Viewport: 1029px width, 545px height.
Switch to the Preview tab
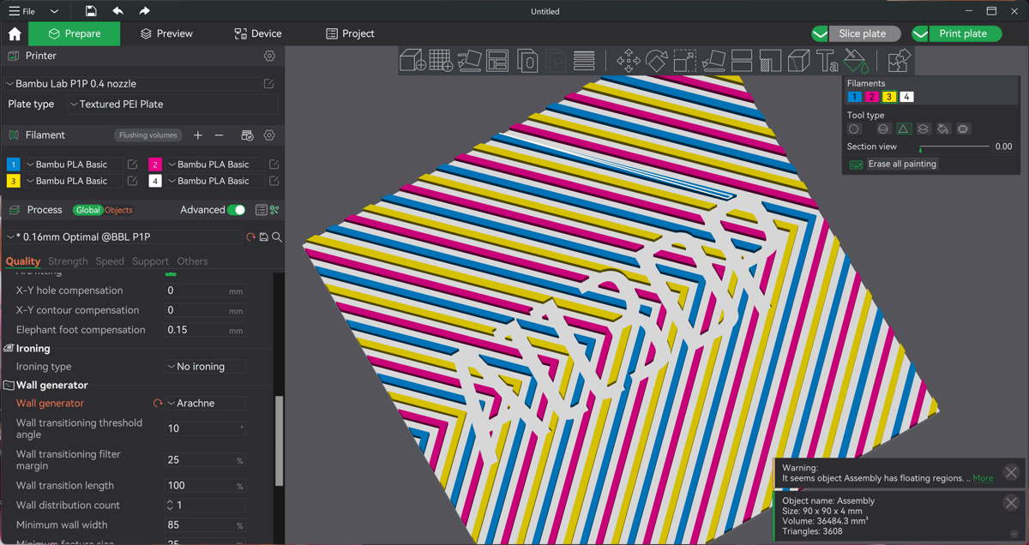coord(166,33)
